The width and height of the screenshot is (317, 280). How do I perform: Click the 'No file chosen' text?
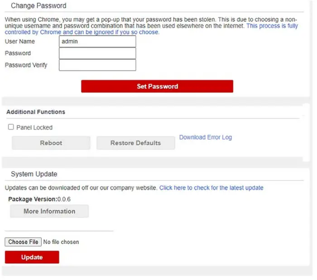[x=61, y=242]
